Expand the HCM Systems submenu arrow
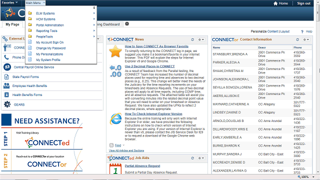This screenshot has width=320, height=180. point(94,19)
